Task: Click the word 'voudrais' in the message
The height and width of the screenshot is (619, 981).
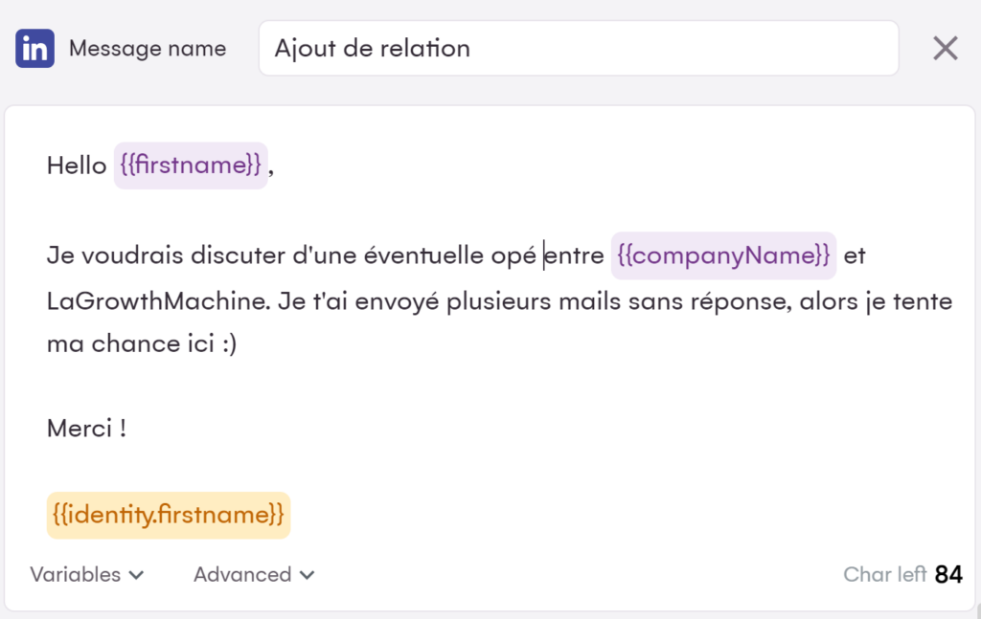Action: [146, 255]
